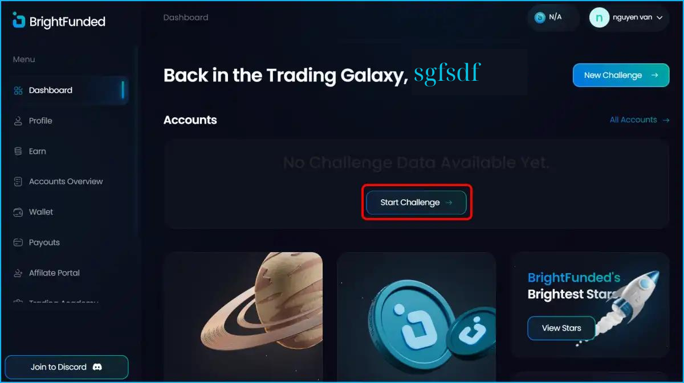Click the Start Challenge button
684x383 pixels.
416,203
